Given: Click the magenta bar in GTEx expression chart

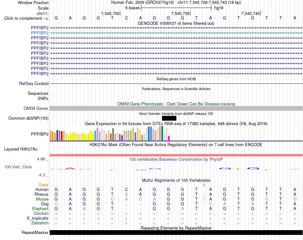Looking at the screenshot, I should 169,138.
